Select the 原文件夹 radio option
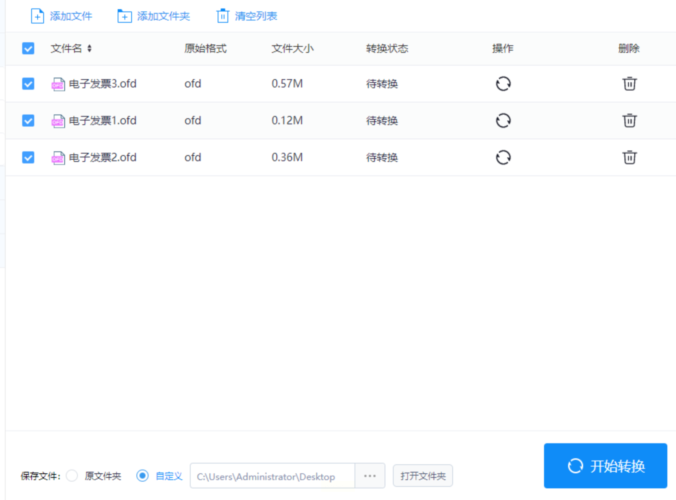 point(72,476)
